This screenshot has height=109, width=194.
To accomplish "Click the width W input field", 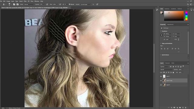I will 168,34.
